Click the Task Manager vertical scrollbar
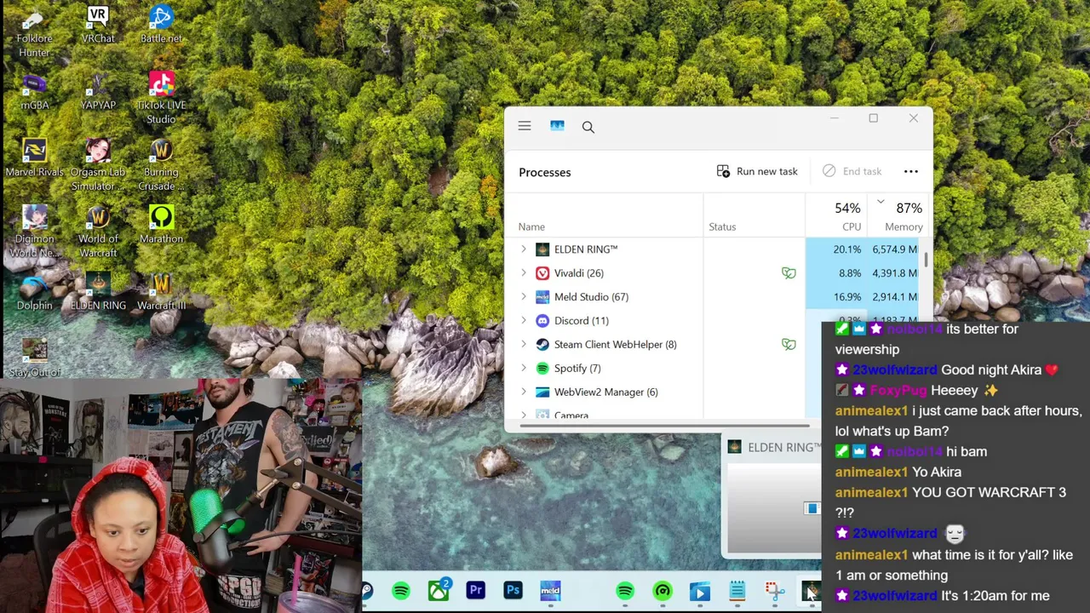 click(926, 259)
